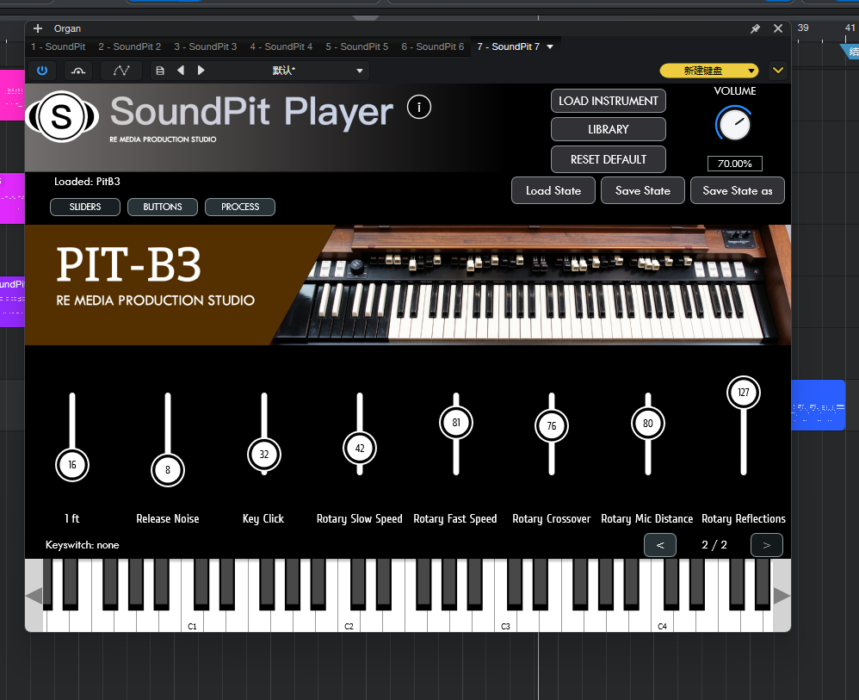This screenshot has height=700, width=859.
Task: Click the Rotary Slow Speed slider handle
Action: [x=360, y=449]
